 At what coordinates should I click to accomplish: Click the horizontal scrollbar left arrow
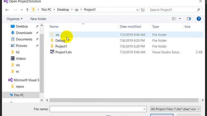coord(47,100)
